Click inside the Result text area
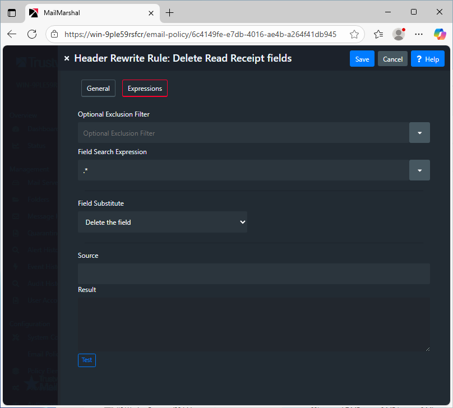 pos(253,324)
